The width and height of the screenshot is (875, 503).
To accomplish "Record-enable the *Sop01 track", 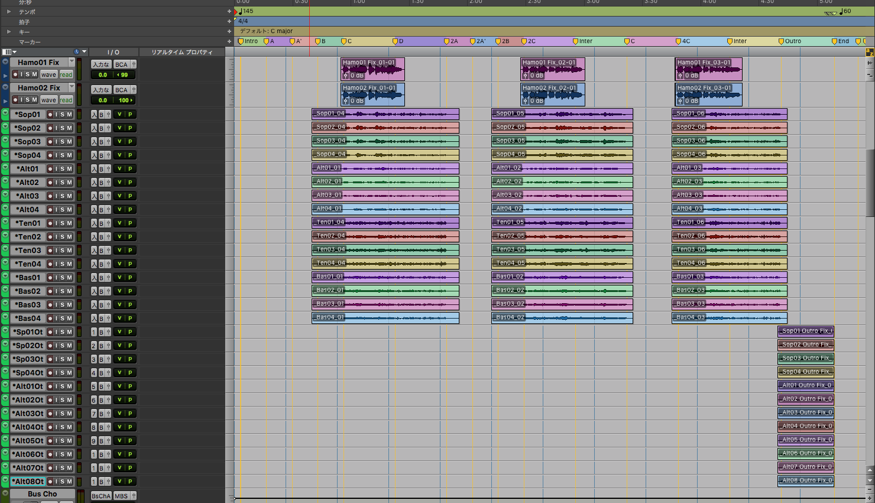I will coord(50,115).
